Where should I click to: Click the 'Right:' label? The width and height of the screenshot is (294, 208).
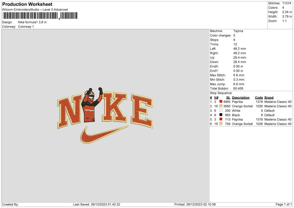click(x=214, y=53)
